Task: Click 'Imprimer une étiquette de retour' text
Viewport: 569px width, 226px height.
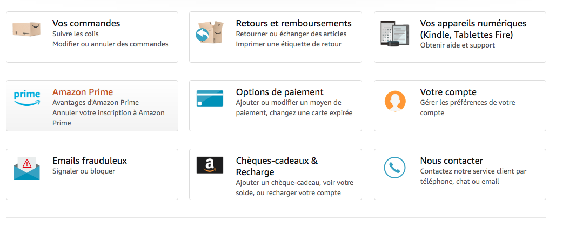Action: click(x=288, y=44)
